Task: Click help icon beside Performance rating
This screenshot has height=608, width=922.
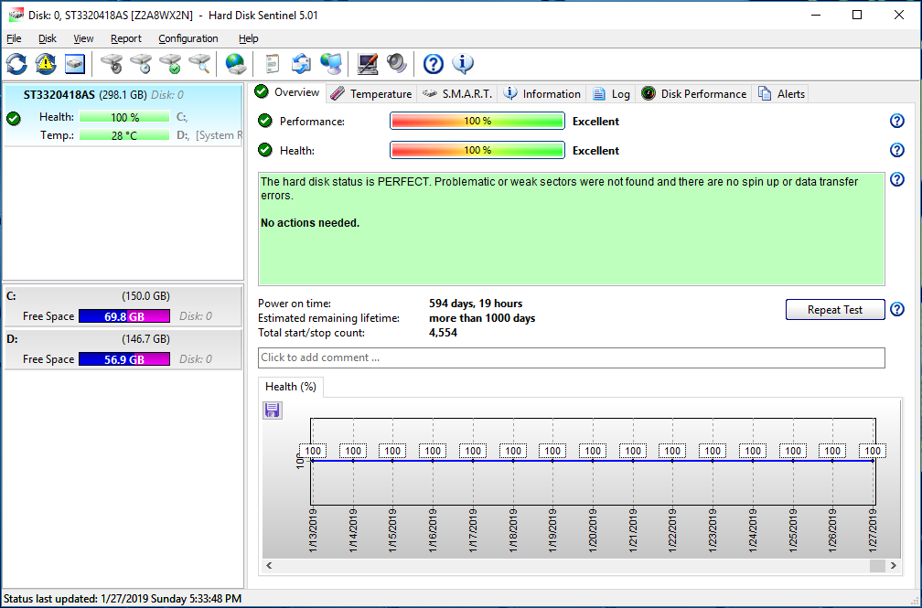Action: 896,122
